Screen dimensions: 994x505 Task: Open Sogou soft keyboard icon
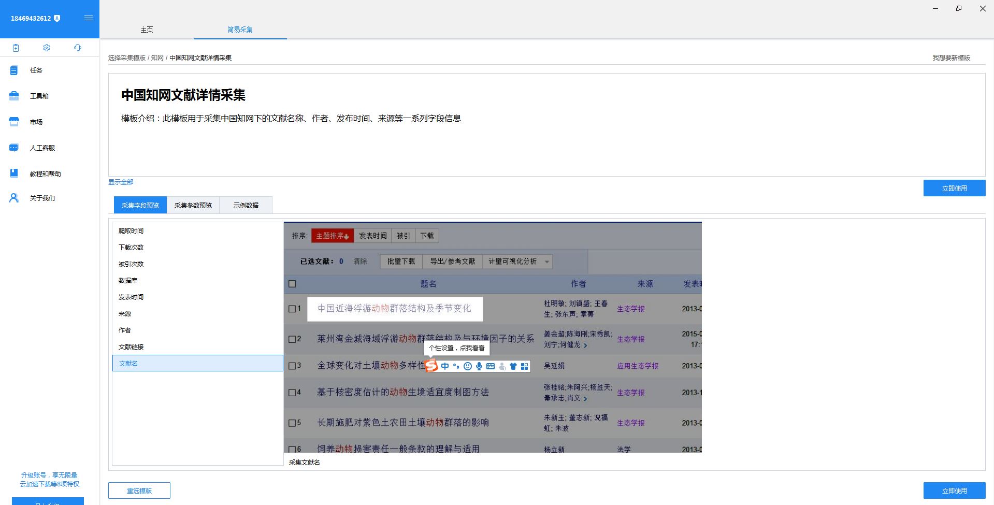[x=491, y=366]
